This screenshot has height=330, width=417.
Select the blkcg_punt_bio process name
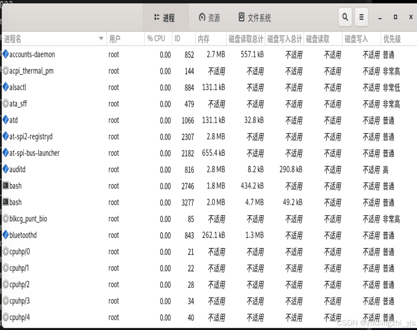[28, 219]
